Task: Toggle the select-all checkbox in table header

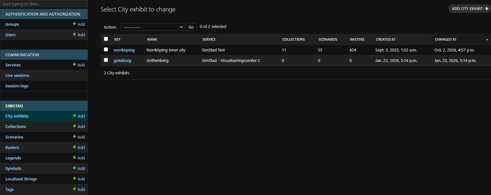Action: coord(106,39)
